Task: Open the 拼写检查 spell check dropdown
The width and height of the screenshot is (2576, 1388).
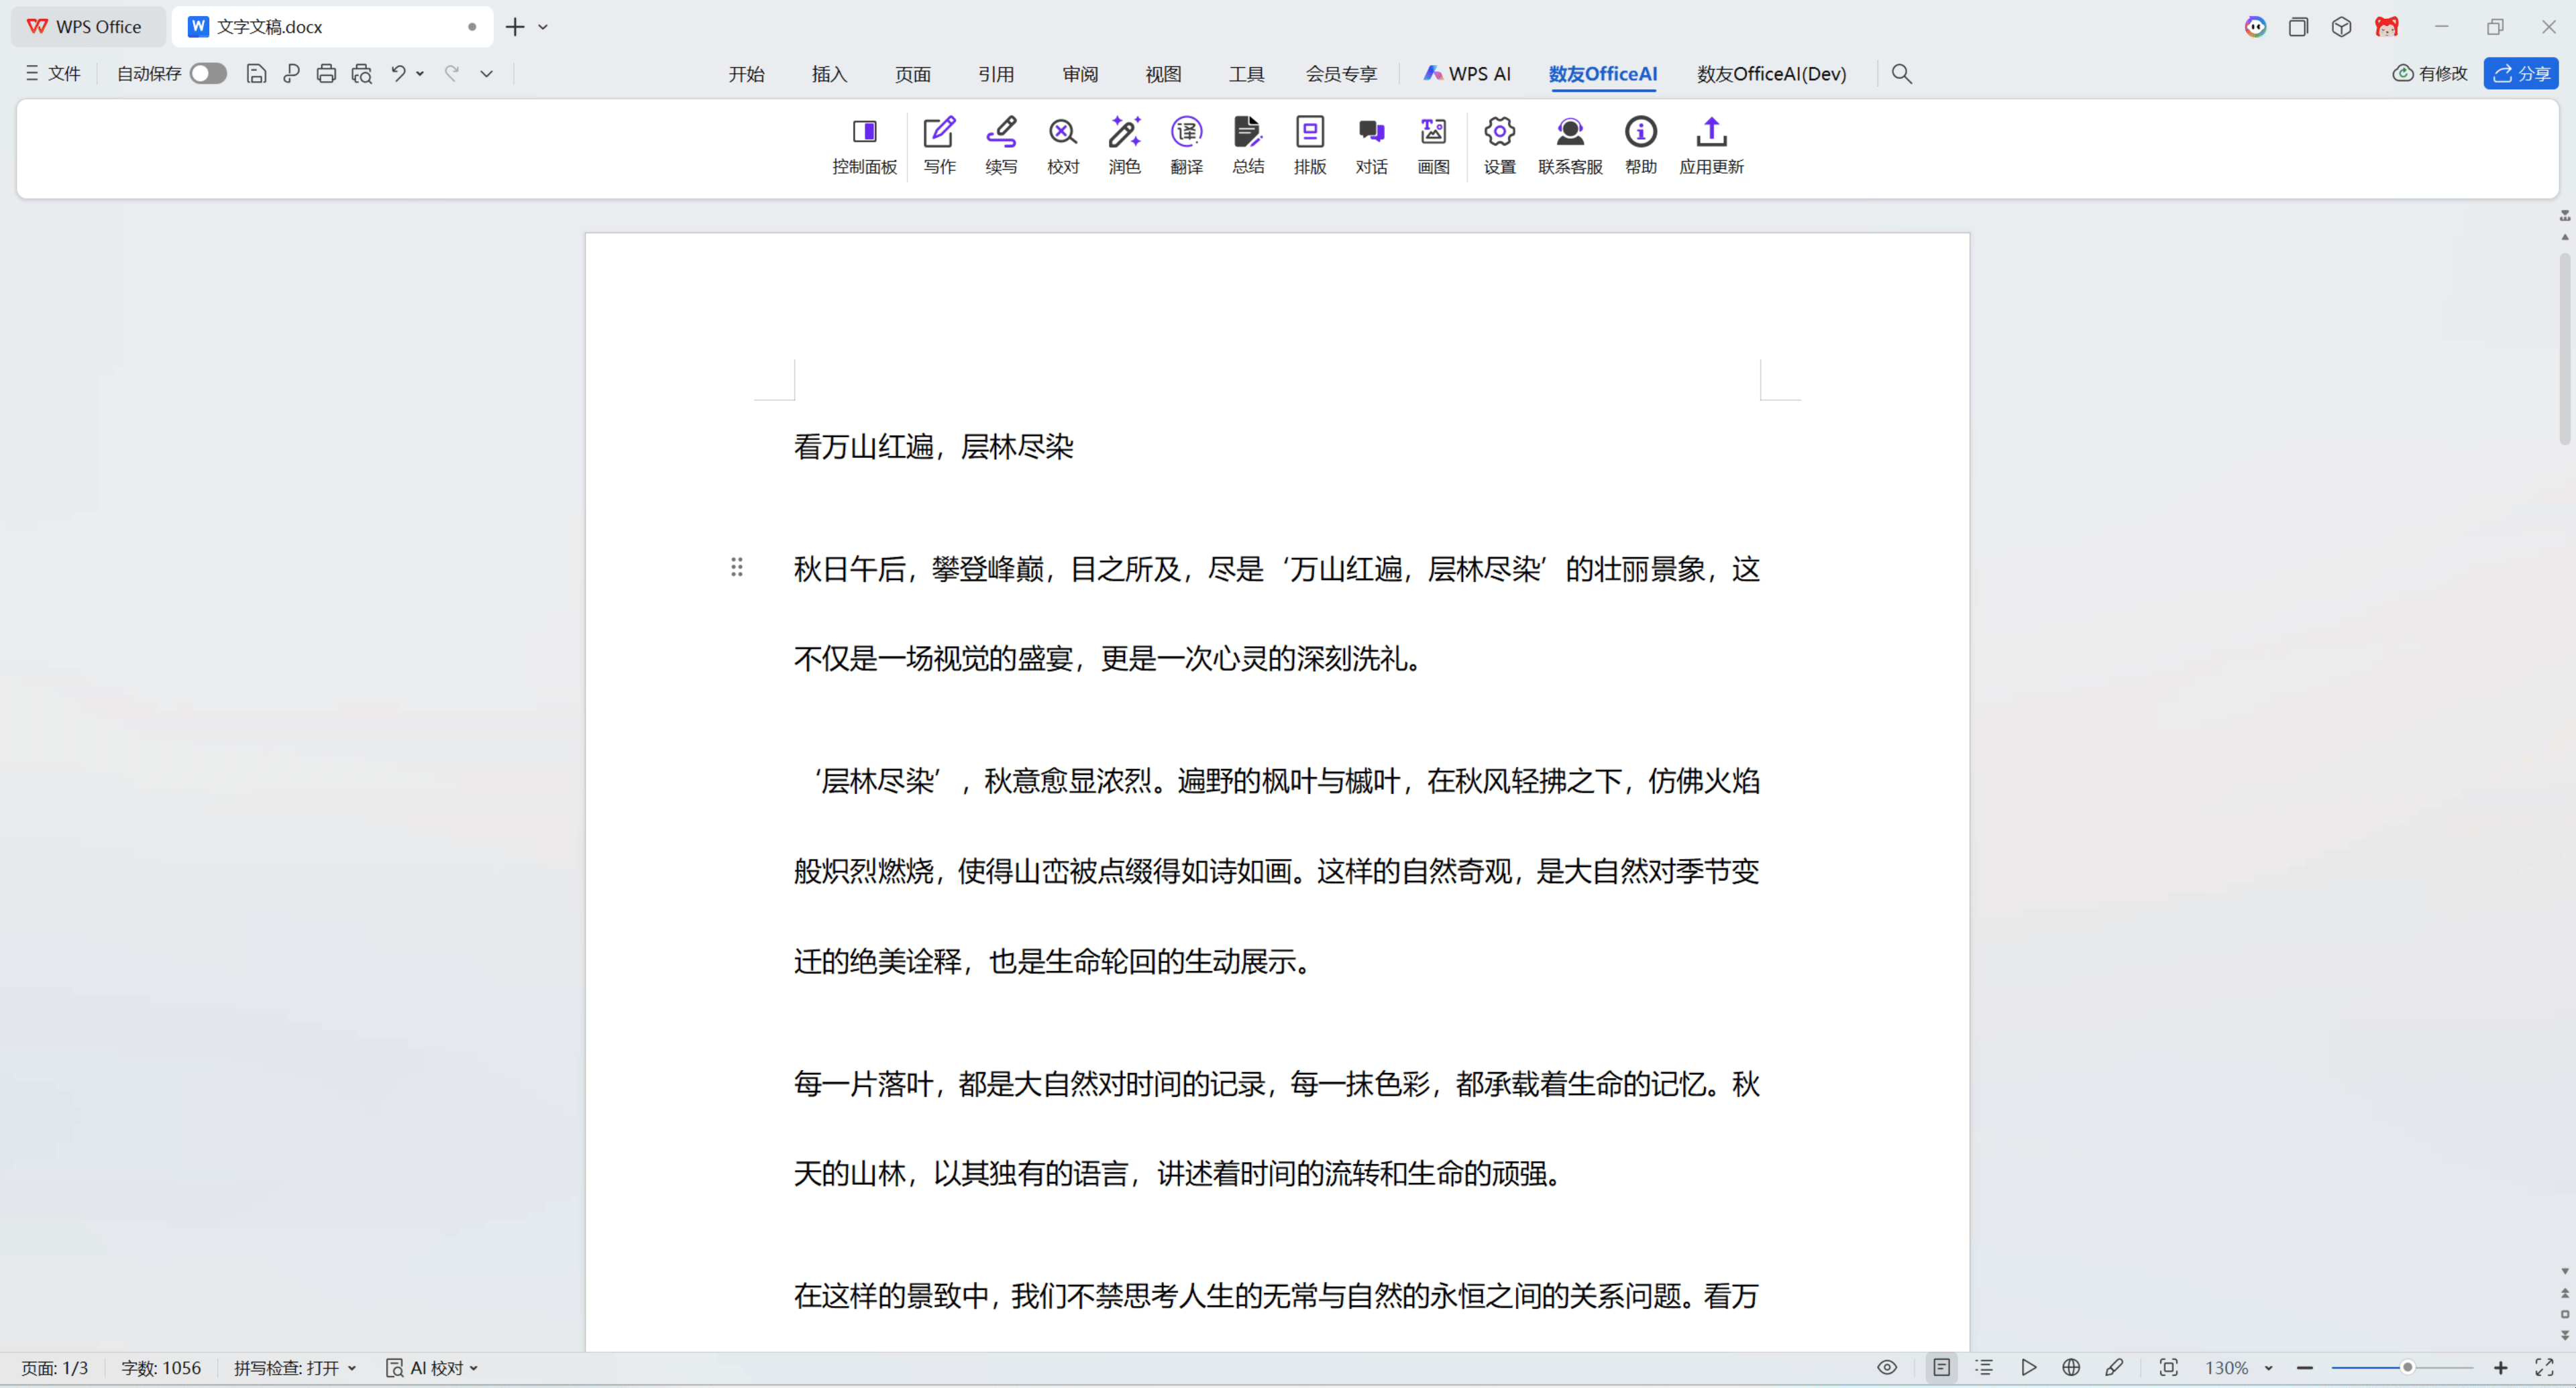Action: click(352, 1368)
